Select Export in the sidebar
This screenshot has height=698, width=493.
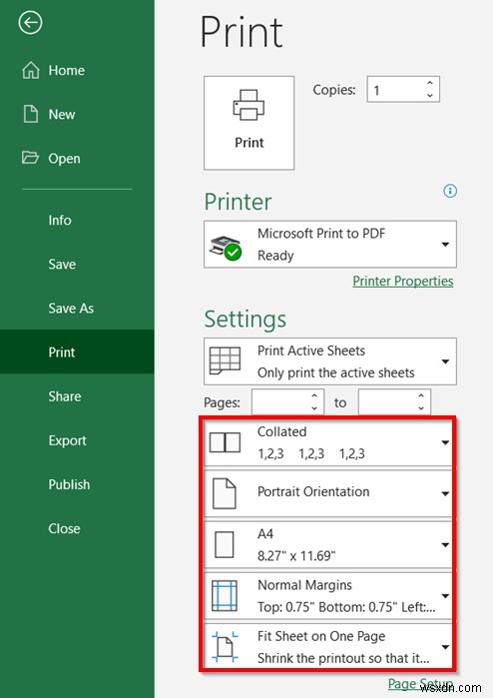[x=67, y=440]
